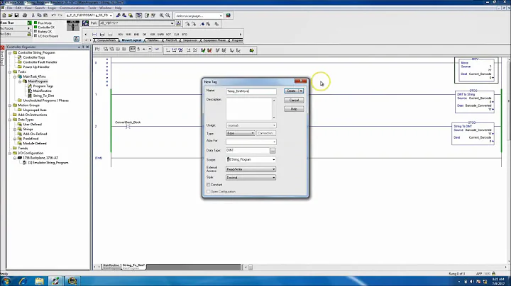Click the rung element icon in instruction bar

pos(94,34)
